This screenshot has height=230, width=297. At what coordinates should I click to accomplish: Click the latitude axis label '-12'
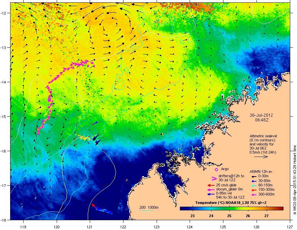3,13
